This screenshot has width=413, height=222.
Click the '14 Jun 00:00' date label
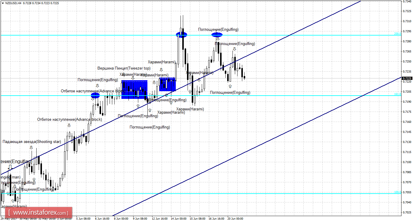click(x=178, y=219)
